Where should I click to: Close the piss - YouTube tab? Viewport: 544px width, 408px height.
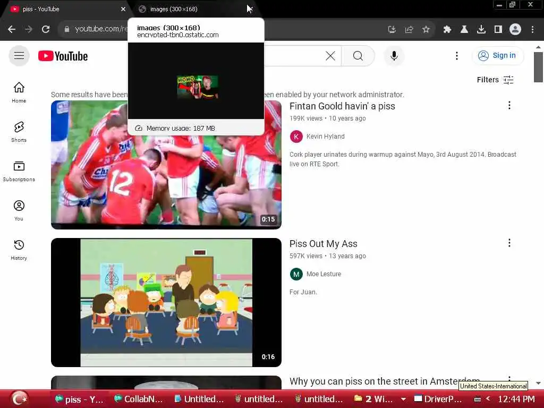(x=123, y=9)
